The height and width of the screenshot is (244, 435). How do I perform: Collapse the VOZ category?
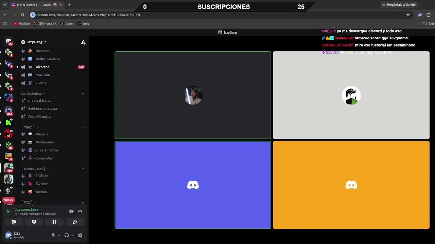tap(29, 202)
